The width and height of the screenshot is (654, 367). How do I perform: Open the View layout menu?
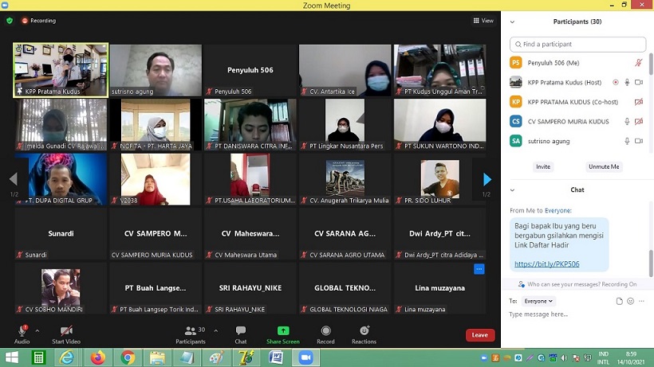483,21
